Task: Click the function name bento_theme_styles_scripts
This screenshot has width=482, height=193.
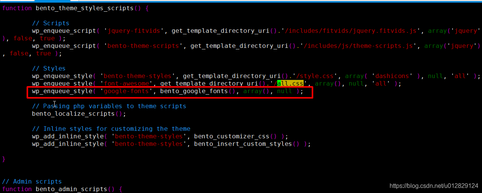Action: (x=84, y=8)
